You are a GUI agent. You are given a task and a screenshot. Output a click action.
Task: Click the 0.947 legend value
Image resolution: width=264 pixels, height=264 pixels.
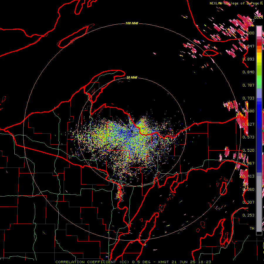[248, 46]
